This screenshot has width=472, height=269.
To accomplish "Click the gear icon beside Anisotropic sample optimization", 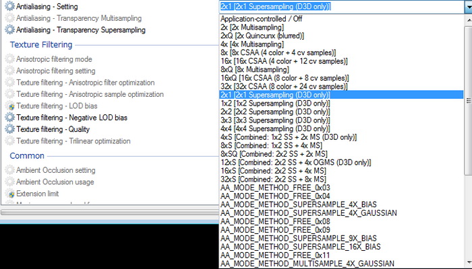I will tap(9, 94).
